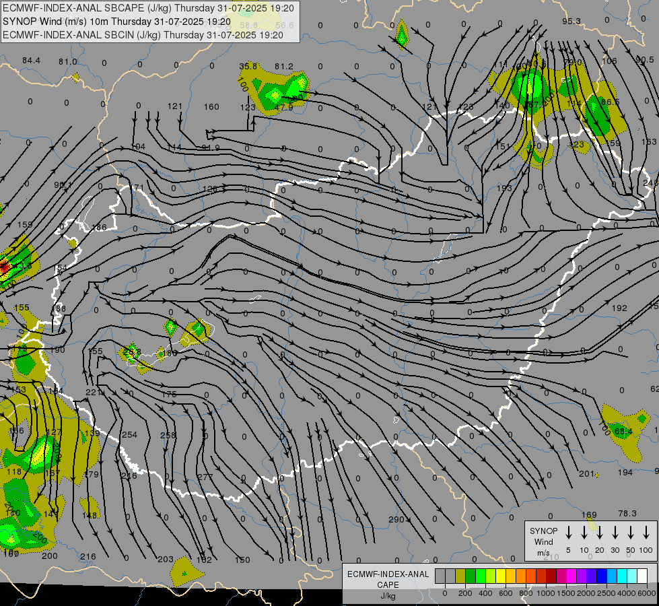The width and height of the screenshot is (659, 606).
Task: Click the J/kg unit label in legend
Action: (388, 596)
